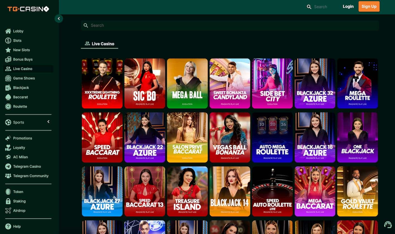Click the Loyalty hand-heart icon
The height and width of the screenshot is (234, 395).
click(x=8, y=148)
